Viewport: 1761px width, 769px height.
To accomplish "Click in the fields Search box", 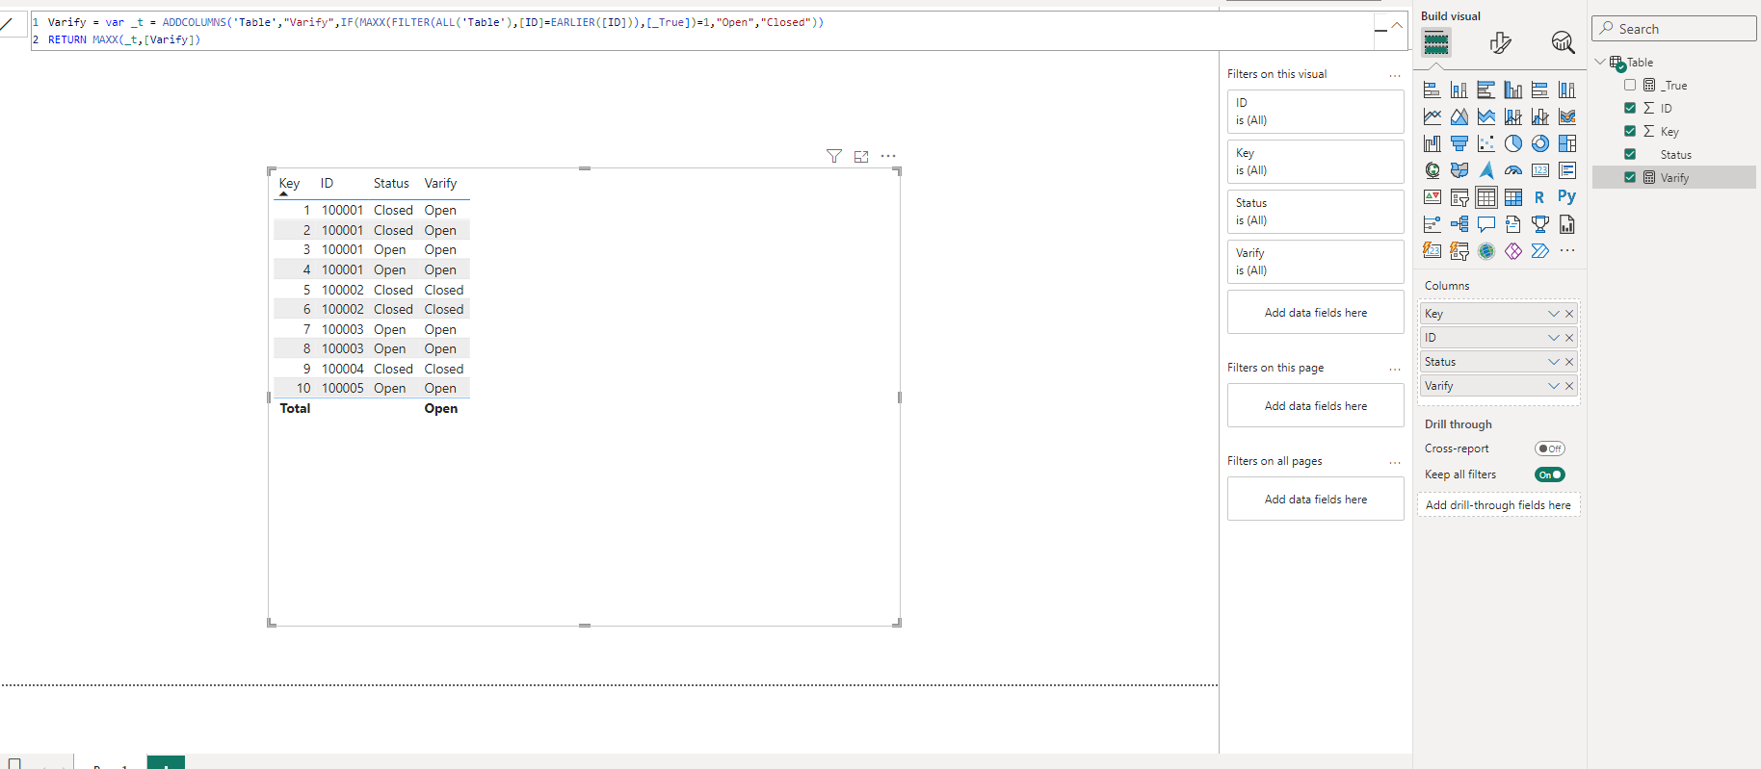I will coord(1673,29).
